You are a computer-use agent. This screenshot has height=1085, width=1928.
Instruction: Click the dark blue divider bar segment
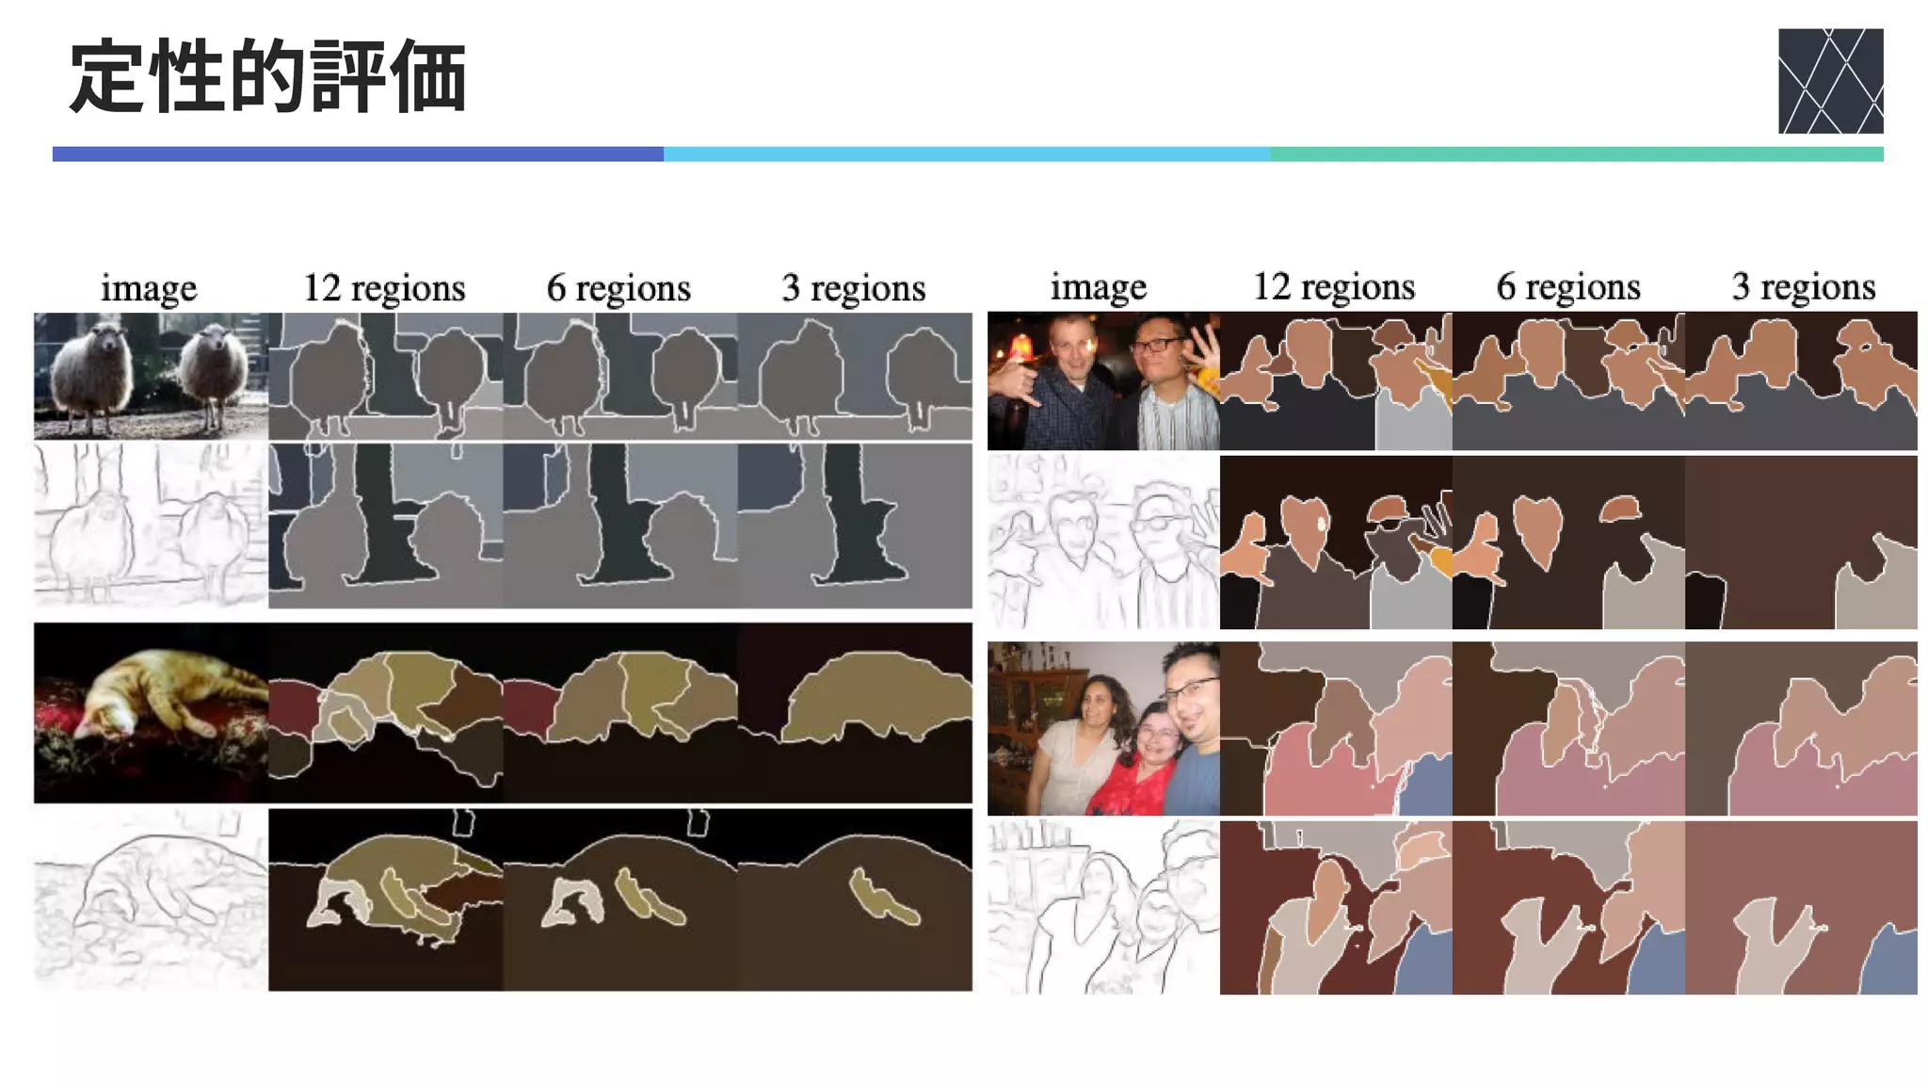tap(358, 154)
